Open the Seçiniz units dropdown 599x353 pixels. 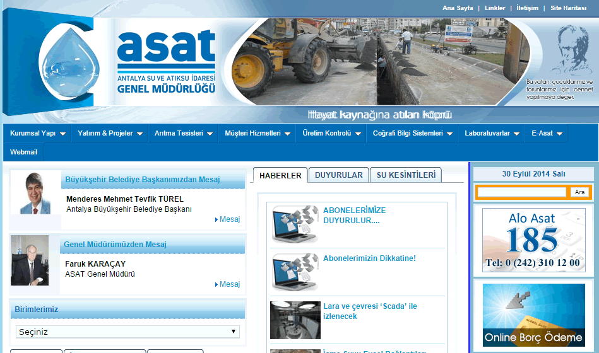(128, 332)
